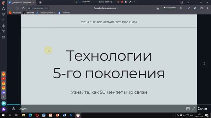The height and width of the screenshot is (118, 211).
Task: Add a new app to sidebar dock
Action: point(4,97)
